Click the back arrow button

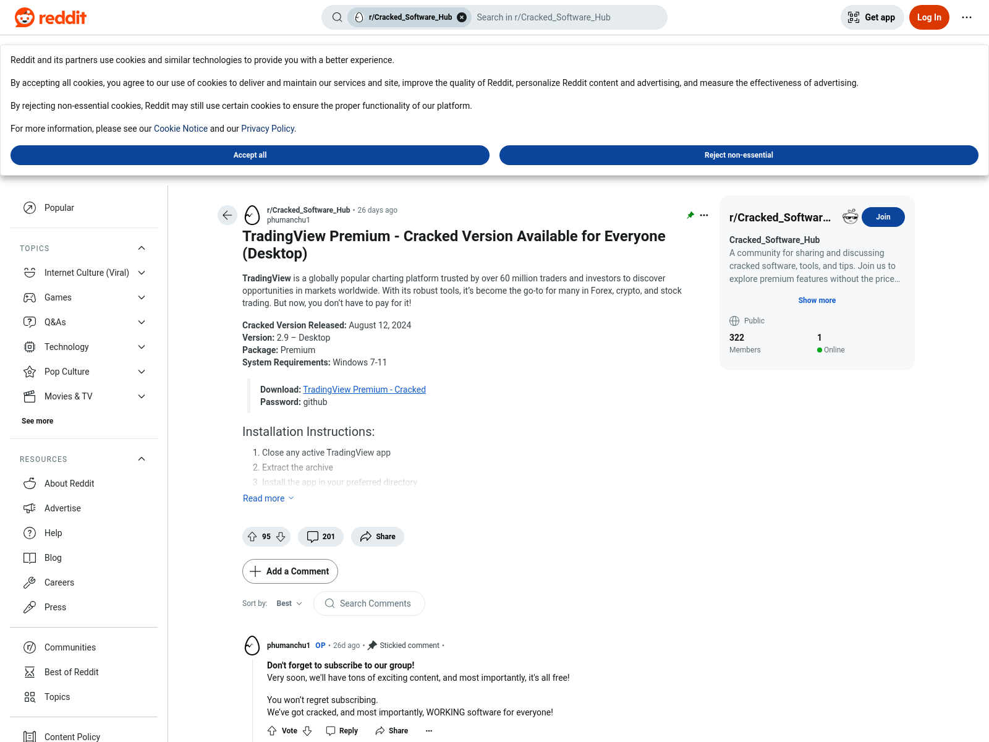(227, 215)
